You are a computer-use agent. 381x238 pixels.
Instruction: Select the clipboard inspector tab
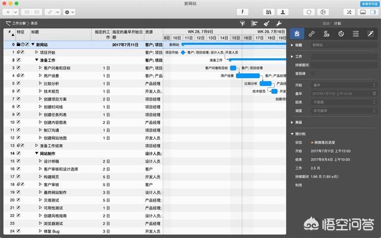click(x=297, y=34)
